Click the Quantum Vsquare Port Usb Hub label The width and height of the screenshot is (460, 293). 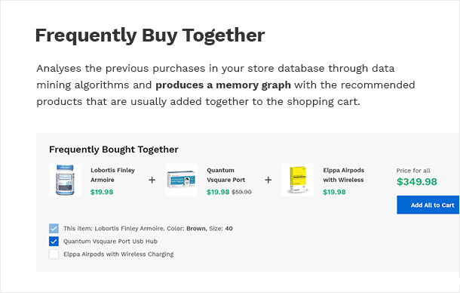(x=110, y=242)
